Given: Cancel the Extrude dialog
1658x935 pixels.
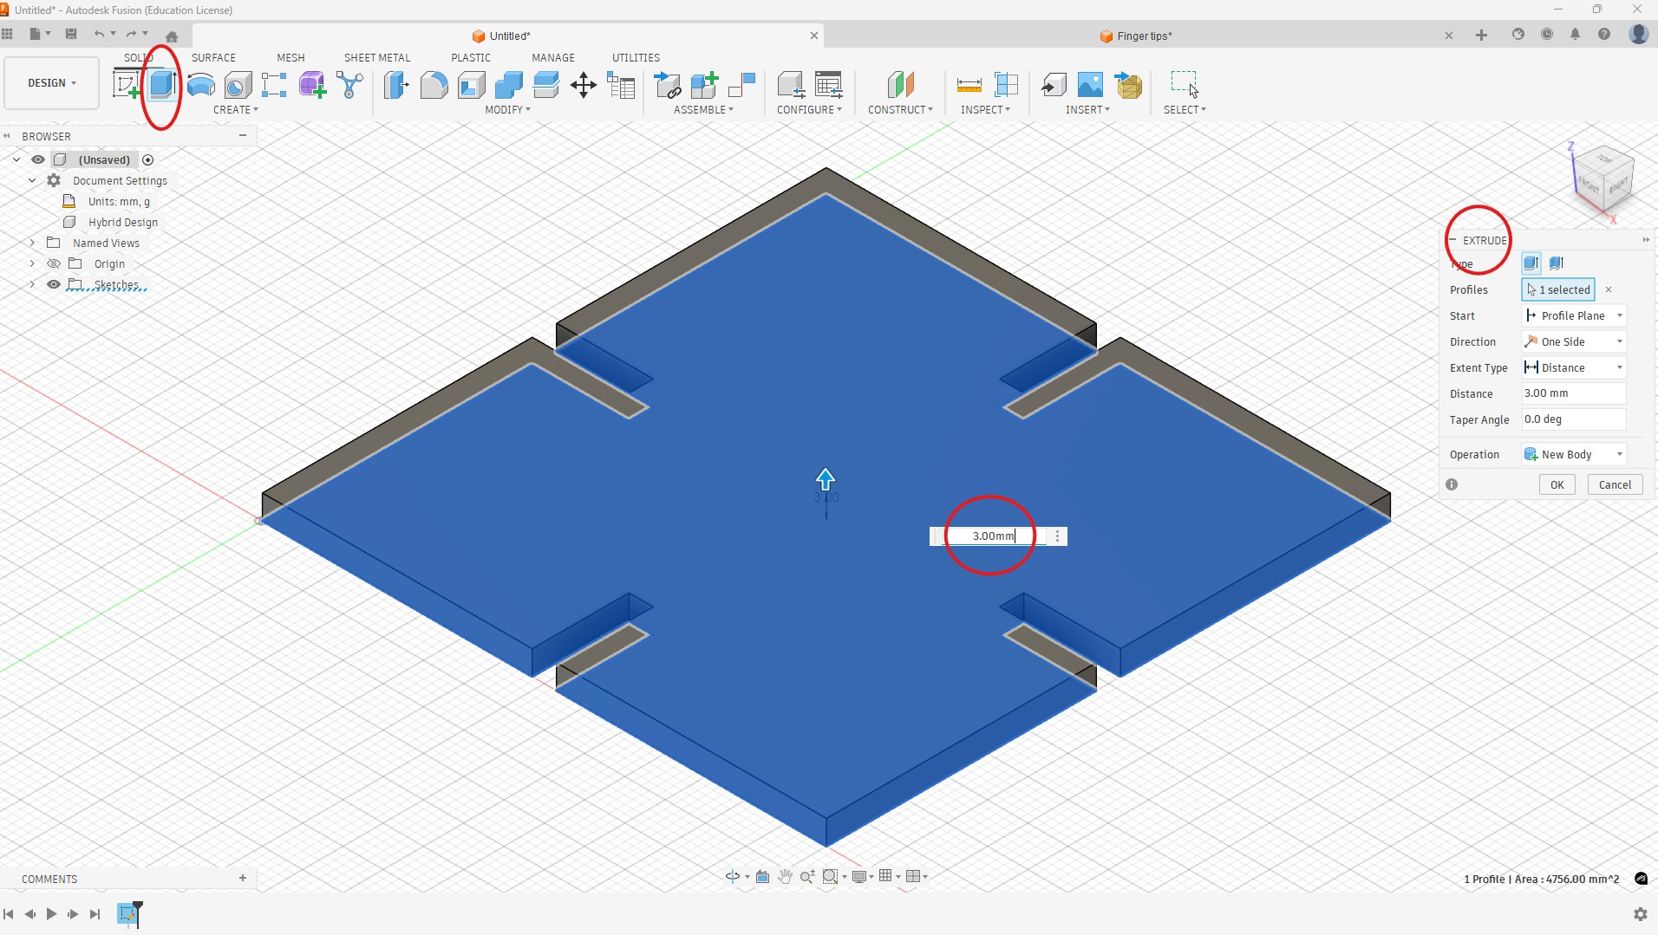Looking at the screenshot, I should click(1615, 484).
